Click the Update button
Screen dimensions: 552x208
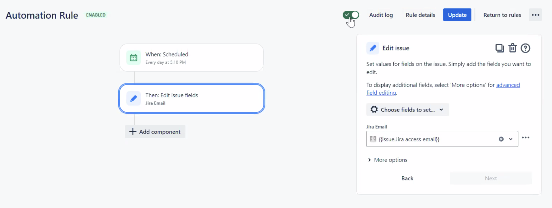(457, 15)
